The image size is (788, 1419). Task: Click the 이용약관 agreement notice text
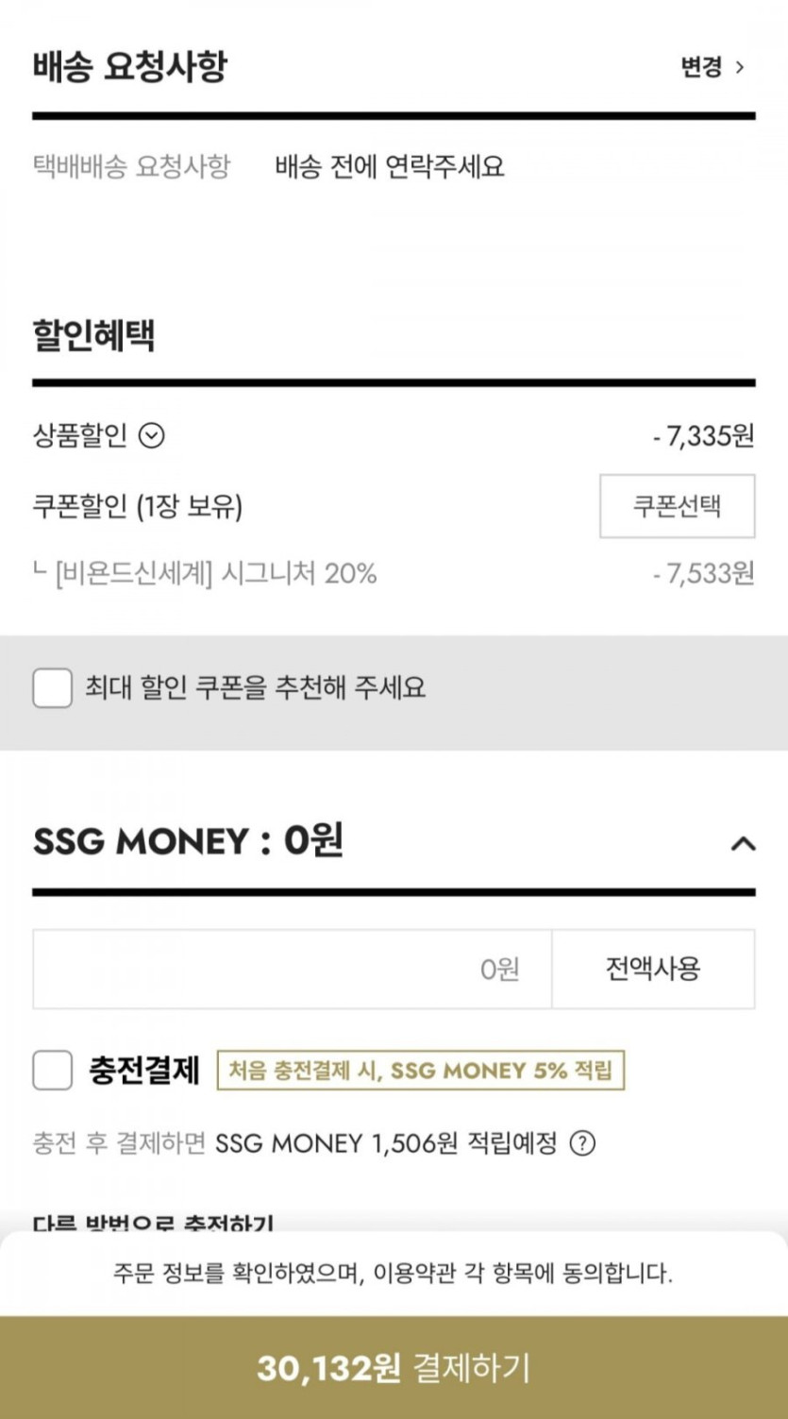coord(393,1273)
